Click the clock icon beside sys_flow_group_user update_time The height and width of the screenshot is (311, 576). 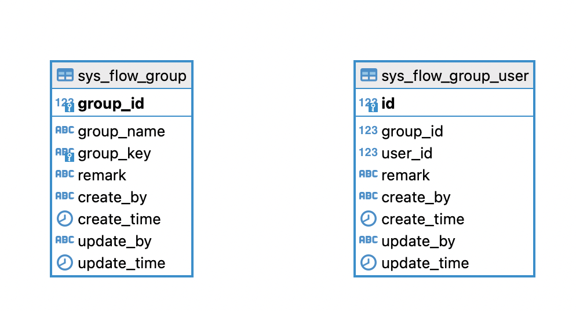pos(369,263)
